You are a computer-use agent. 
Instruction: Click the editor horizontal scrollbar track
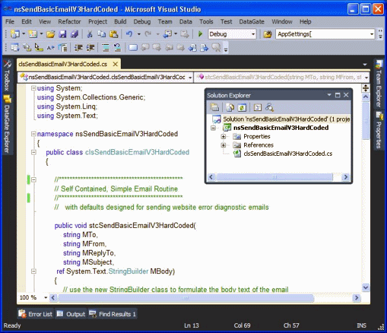coord(205,298)
